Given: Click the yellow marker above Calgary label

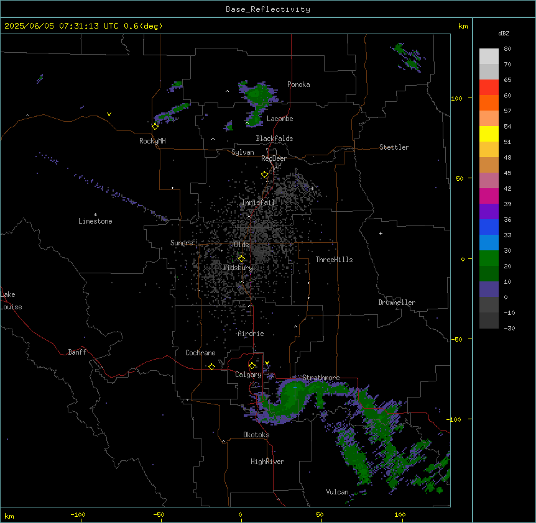Looking at the screenshot, I should [252, 366].
